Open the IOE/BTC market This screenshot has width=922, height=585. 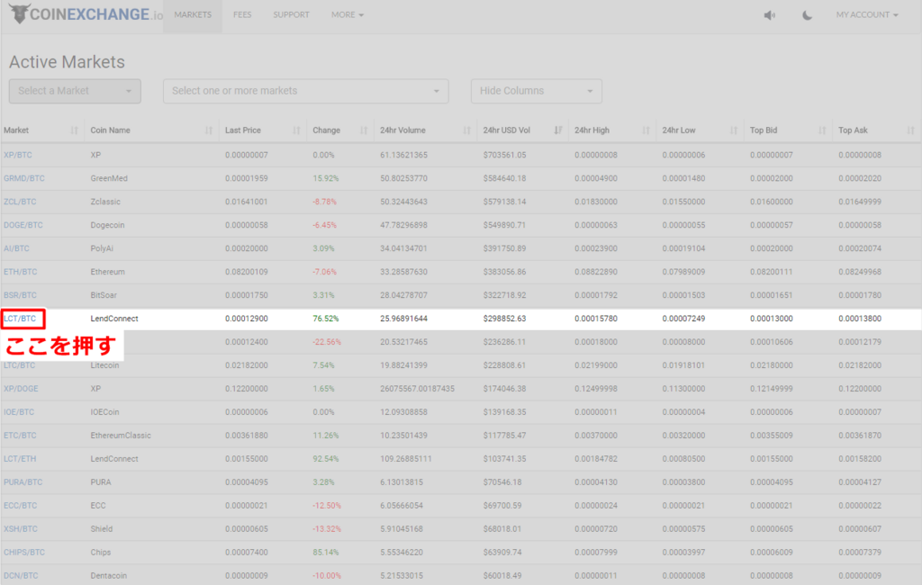pyautogui.click(x=19, y=412)
